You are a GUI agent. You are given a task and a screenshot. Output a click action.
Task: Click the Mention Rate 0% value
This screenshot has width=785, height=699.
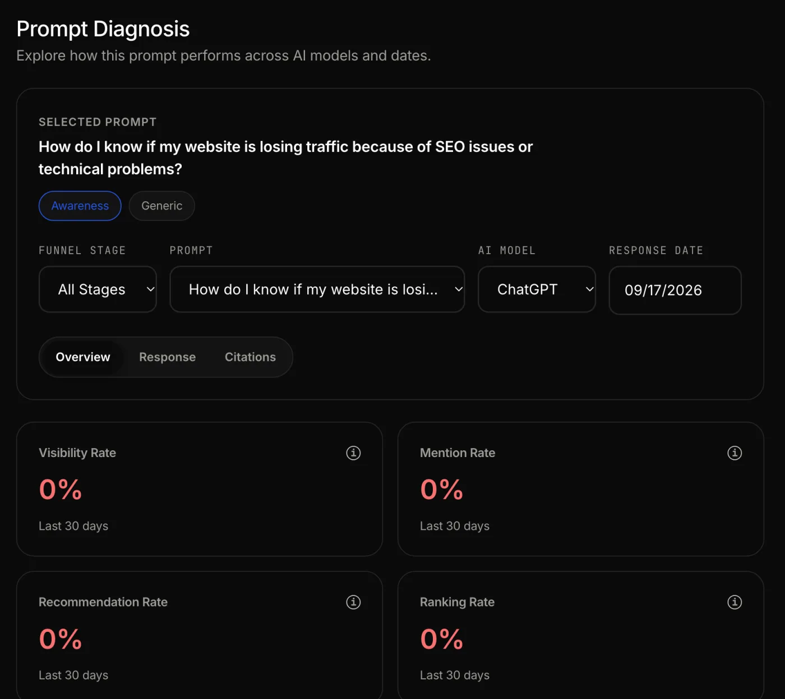442,490
